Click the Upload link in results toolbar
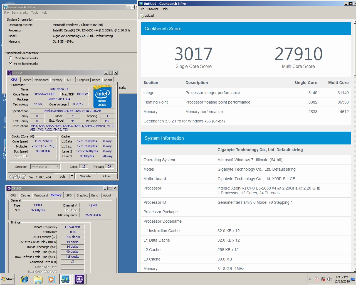The width and height of the screenshot is (356, 285). click(149, 16)
